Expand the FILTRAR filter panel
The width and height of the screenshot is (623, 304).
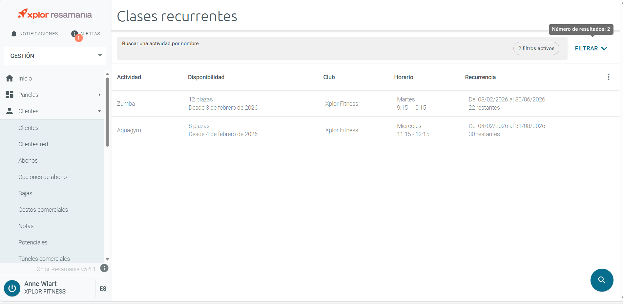(591, 48)
